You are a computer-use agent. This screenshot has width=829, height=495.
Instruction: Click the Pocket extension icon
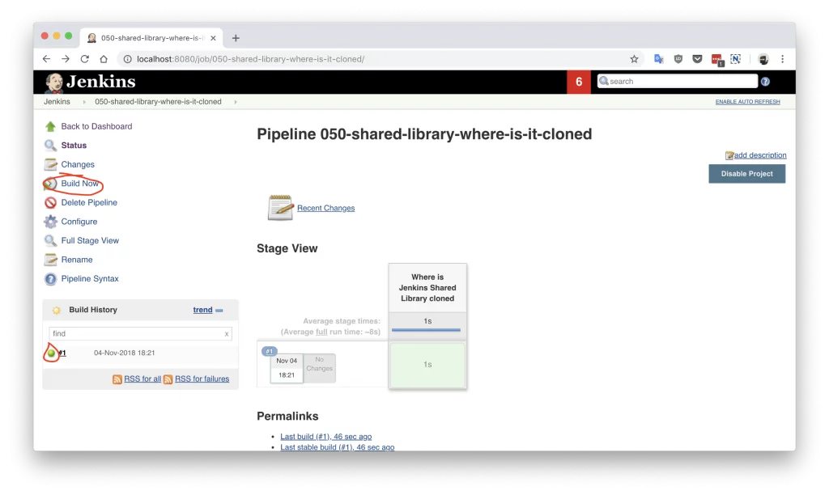[x=697, y=59]
